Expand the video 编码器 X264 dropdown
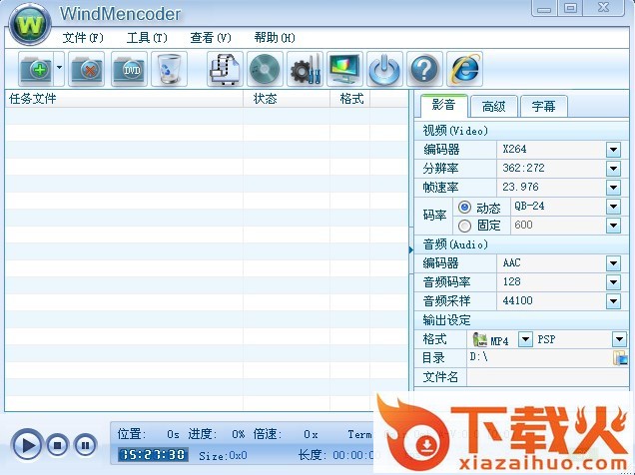635x475 pixels. pyautogui.click(x=613, y=150)
